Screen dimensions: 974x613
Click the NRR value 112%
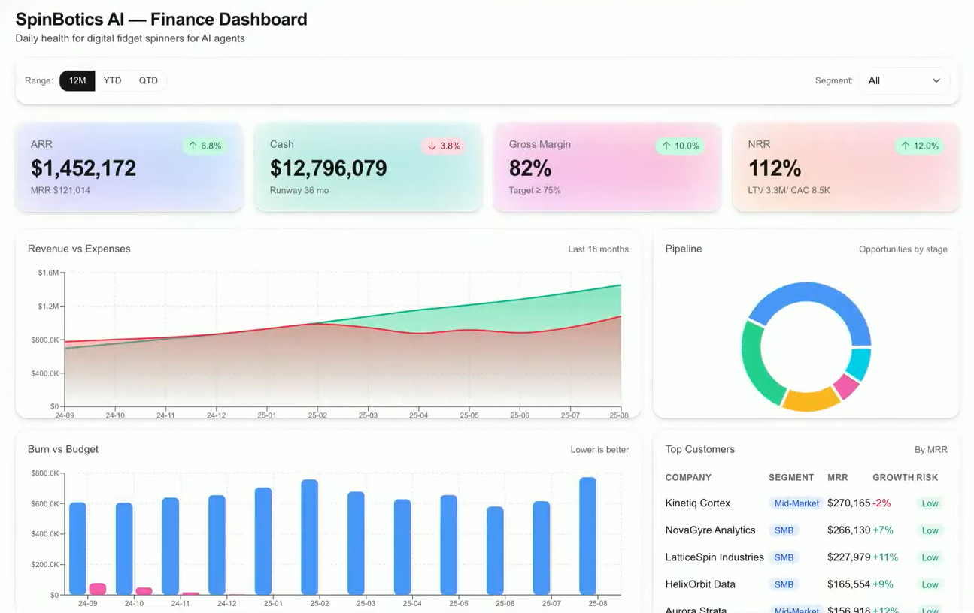coord(775,168)
